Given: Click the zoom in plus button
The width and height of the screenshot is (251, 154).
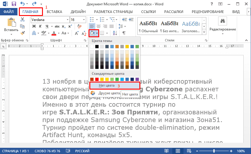Looking at the screenshot, I should click(x=231, y=151).
